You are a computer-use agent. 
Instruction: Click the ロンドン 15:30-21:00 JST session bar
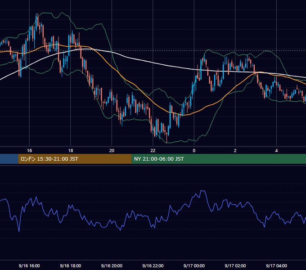click(75, 159)
